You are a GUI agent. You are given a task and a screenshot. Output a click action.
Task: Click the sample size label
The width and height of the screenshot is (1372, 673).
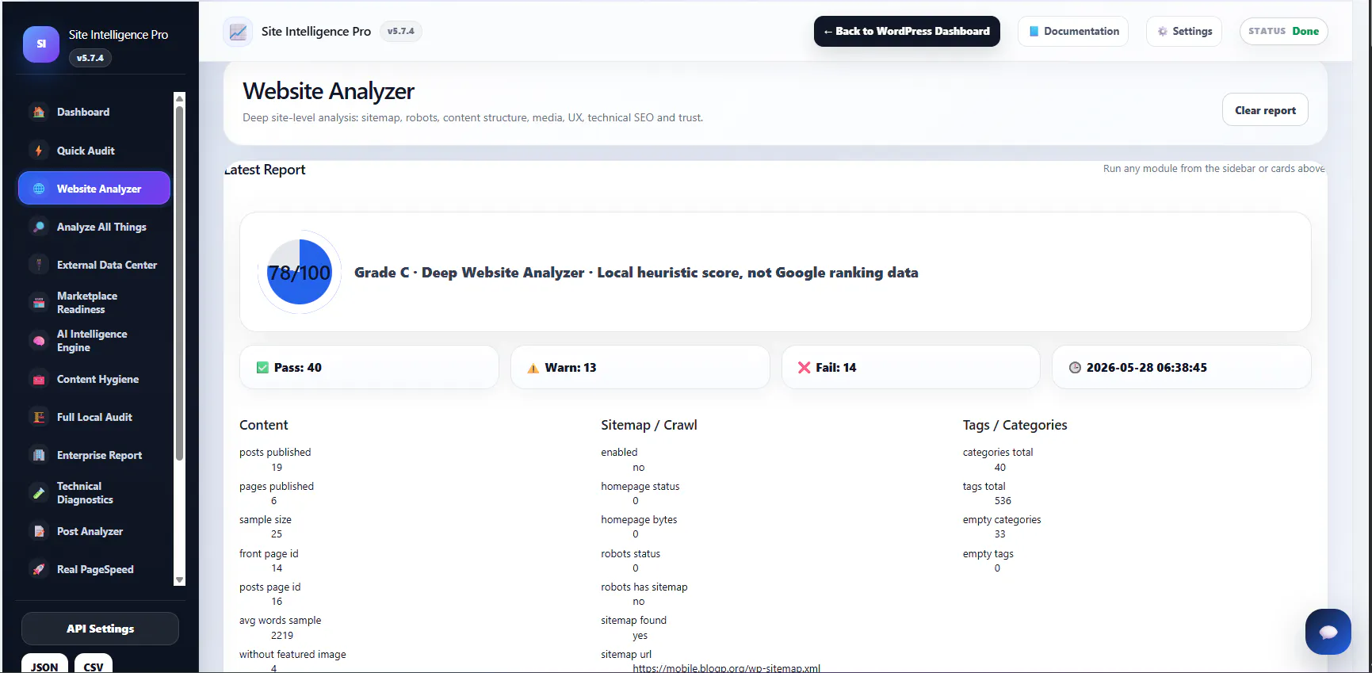266,520
